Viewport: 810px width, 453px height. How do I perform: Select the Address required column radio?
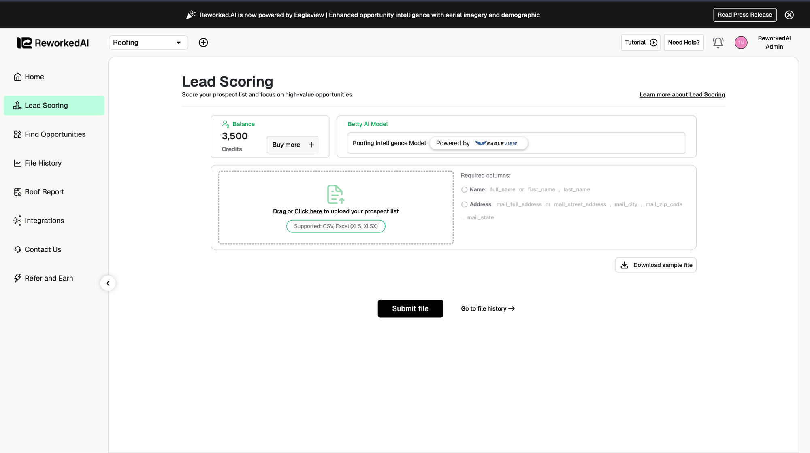[x=464, y=205]
